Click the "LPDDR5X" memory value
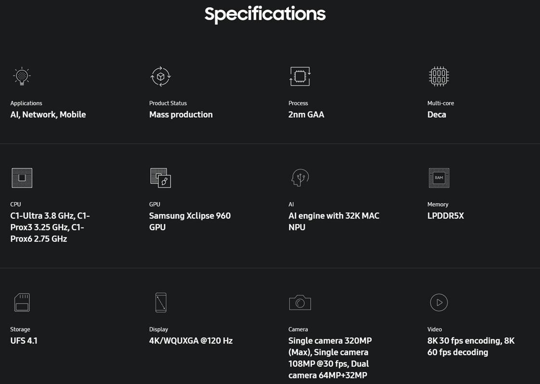Viewport: 540px width, 384px height. [x=446, y=216]
